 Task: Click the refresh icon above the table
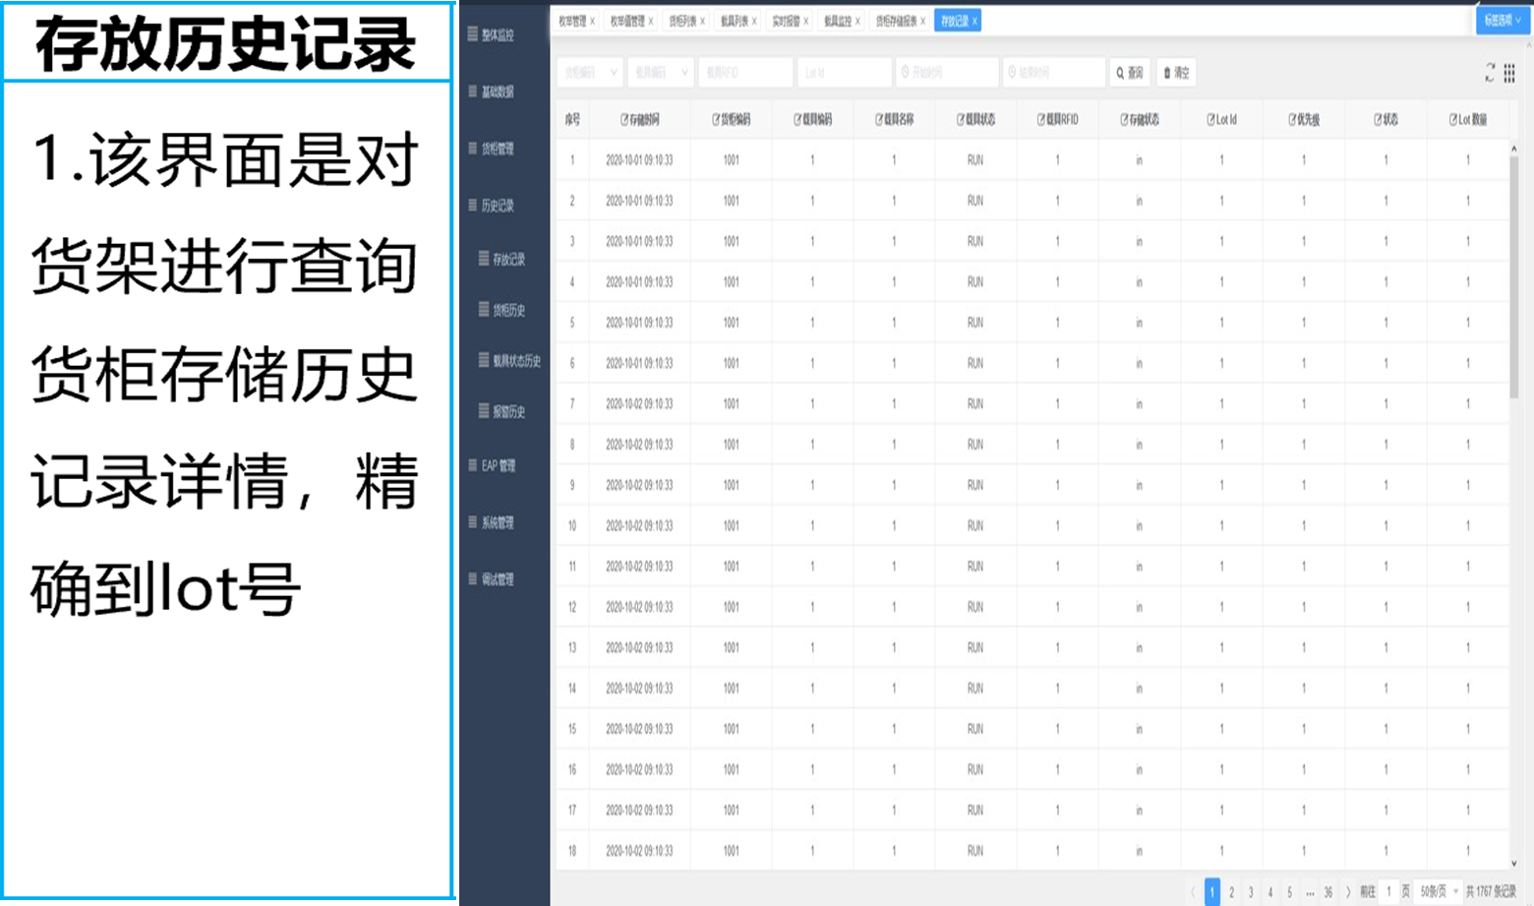pyautogui.click(x=1490, y=73)
